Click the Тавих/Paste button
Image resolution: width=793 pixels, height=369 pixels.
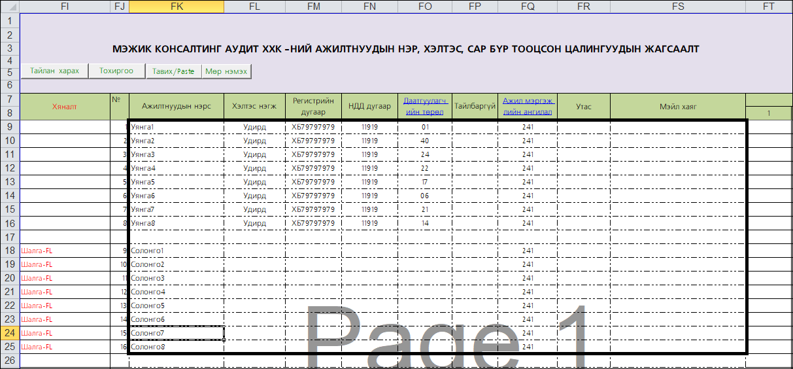coord(173,71)
